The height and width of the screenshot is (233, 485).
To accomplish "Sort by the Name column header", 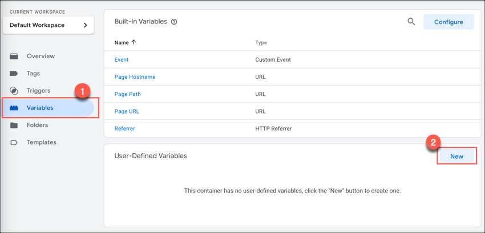I will [125, 43].
